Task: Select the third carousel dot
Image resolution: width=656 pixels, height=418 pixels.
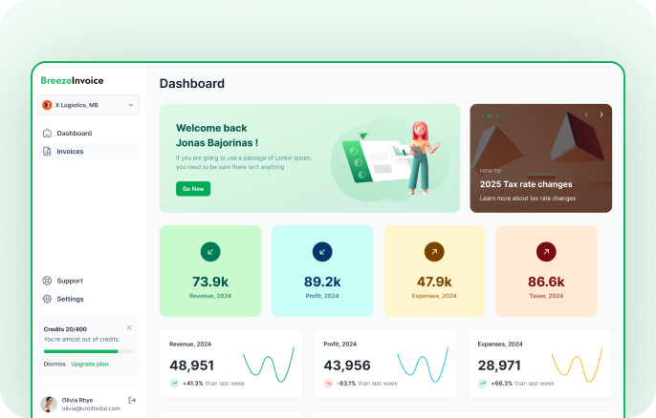Action: [497, 115]
